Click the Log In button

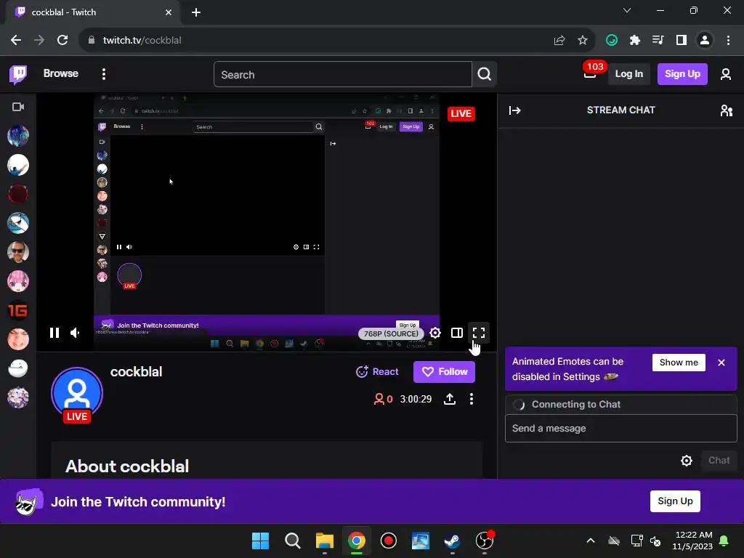[628, 74]
